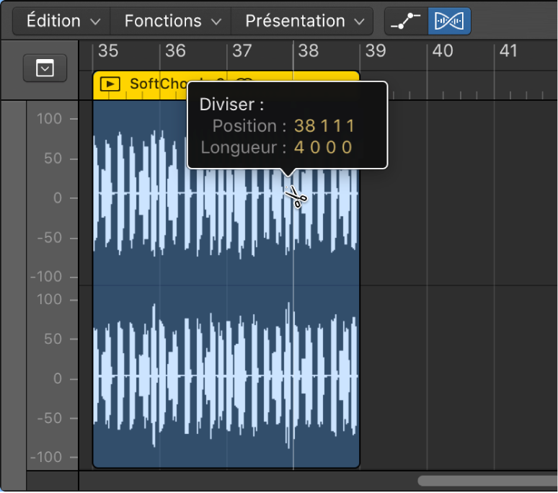
Task: Open the Présentation menu
Action: pos(302,22)
